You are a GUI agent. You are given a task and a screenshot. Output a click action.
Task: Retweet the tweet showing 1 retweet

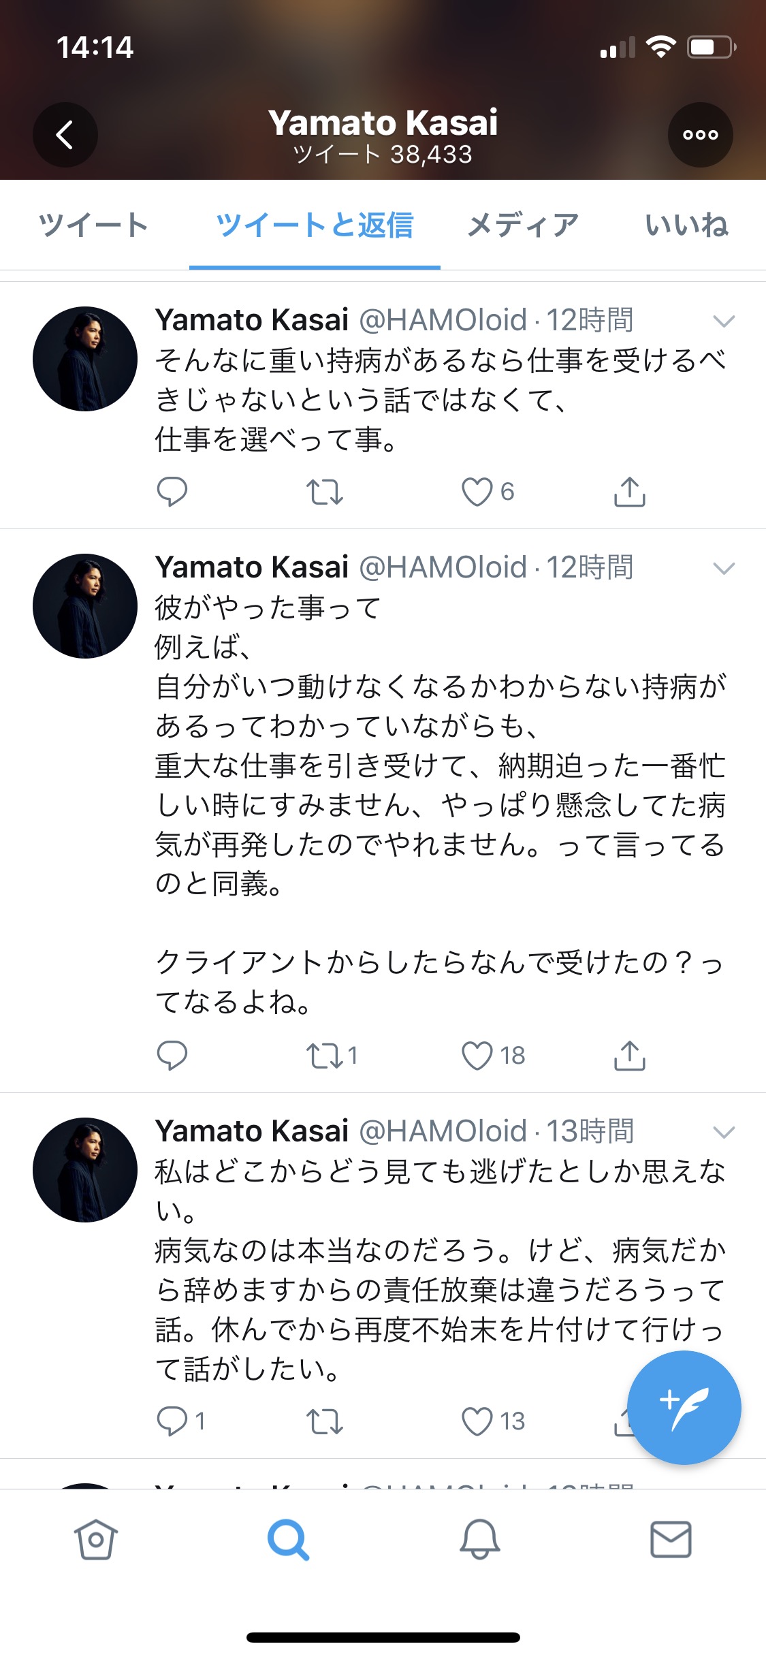click(x=325, y=1056)
